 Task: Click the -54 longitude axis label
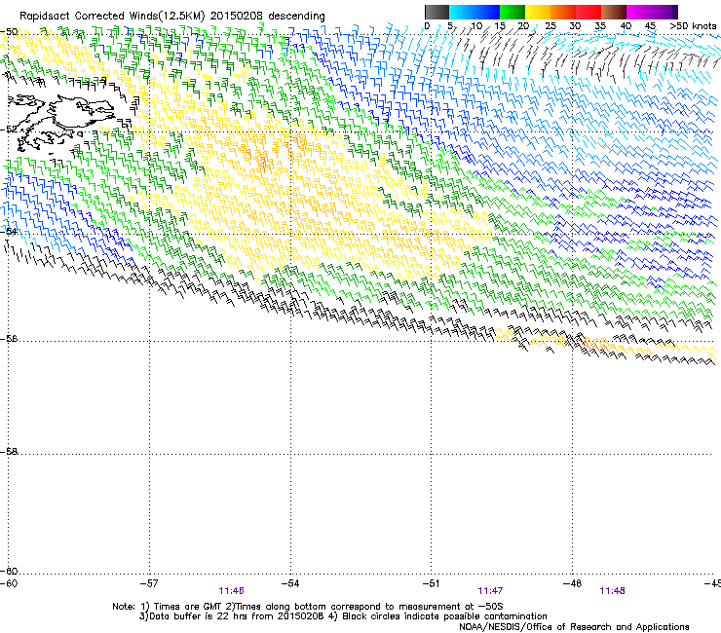290,583
